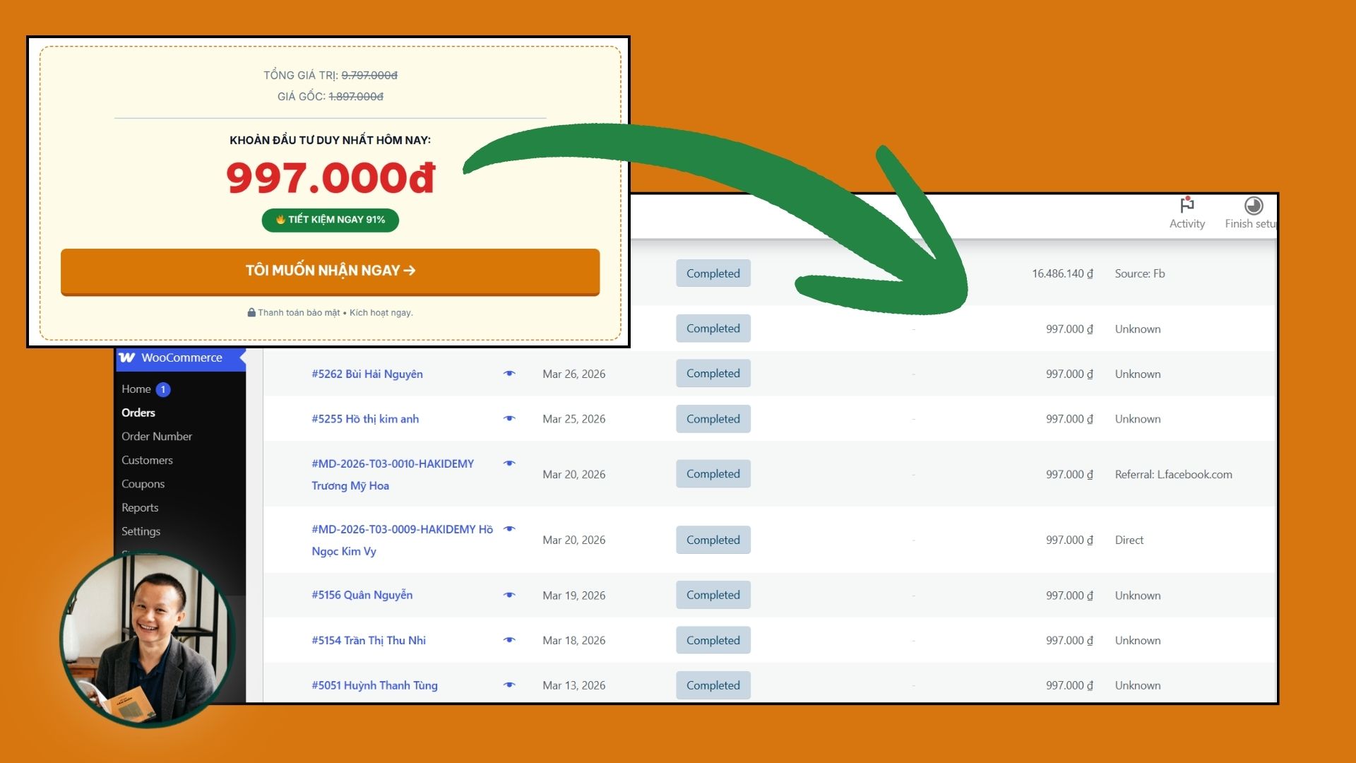Image resolution: width=1356 pixels, height=763 pixels.
Task: Click the TIẾT KIỆM NGAY 91% badge
Action: pyautogui.click(x=331, y=220)
